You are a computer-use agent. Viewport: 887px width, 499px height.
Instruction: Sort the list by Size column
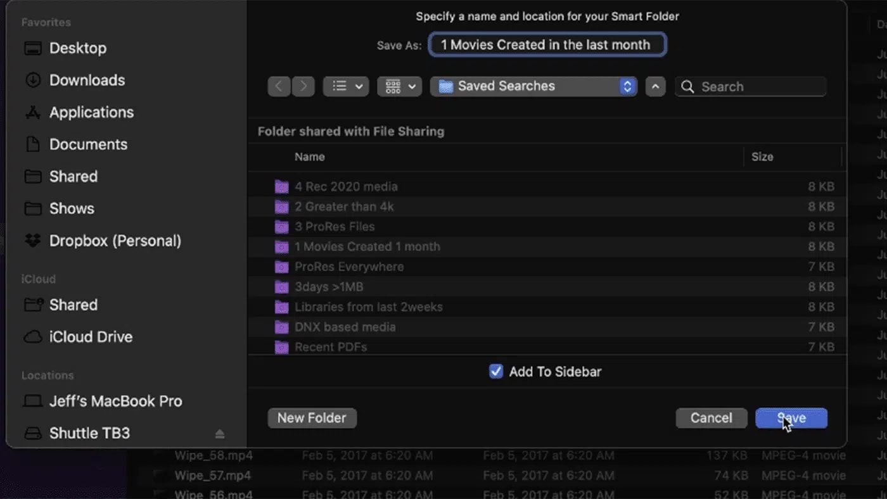pyautogui.click(x=762, y=157)
